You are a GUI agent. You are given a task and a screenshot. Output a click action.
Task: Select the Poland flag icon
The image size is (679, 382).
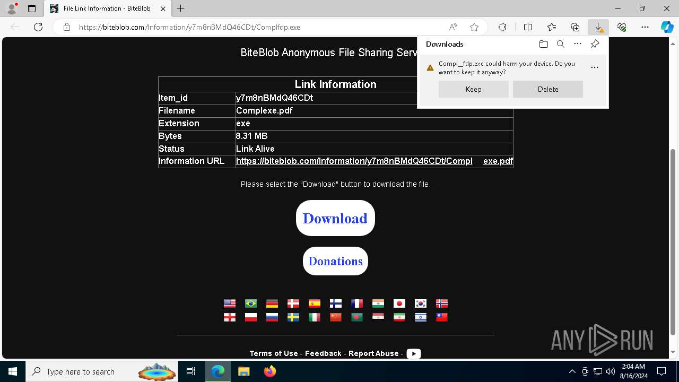tap(251, 317)
